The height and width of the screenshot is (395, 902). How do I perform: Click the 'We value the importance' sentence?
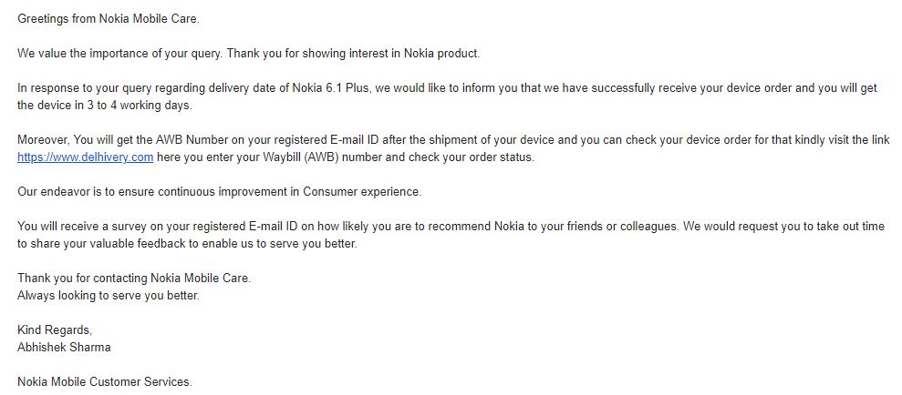[120, 54]
